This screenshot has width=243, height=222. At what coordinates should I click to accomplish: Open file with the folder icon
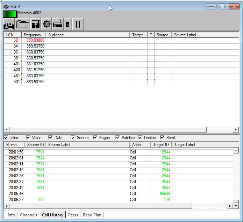click(x=22, y=24)
